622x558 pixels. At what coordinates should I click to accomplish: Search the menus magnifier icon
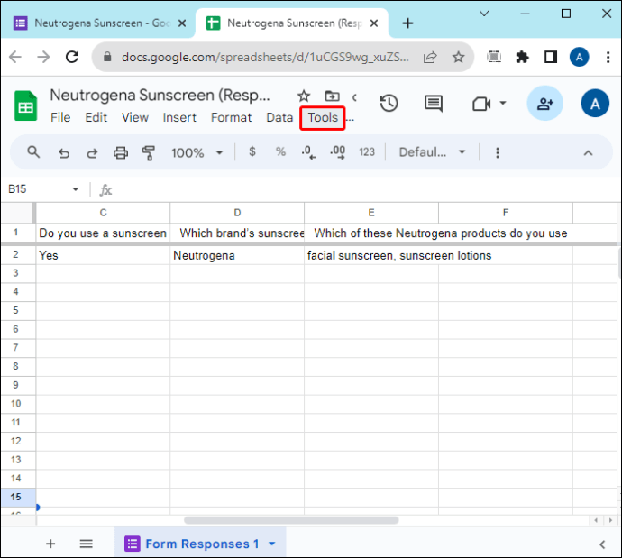[33, 151]
